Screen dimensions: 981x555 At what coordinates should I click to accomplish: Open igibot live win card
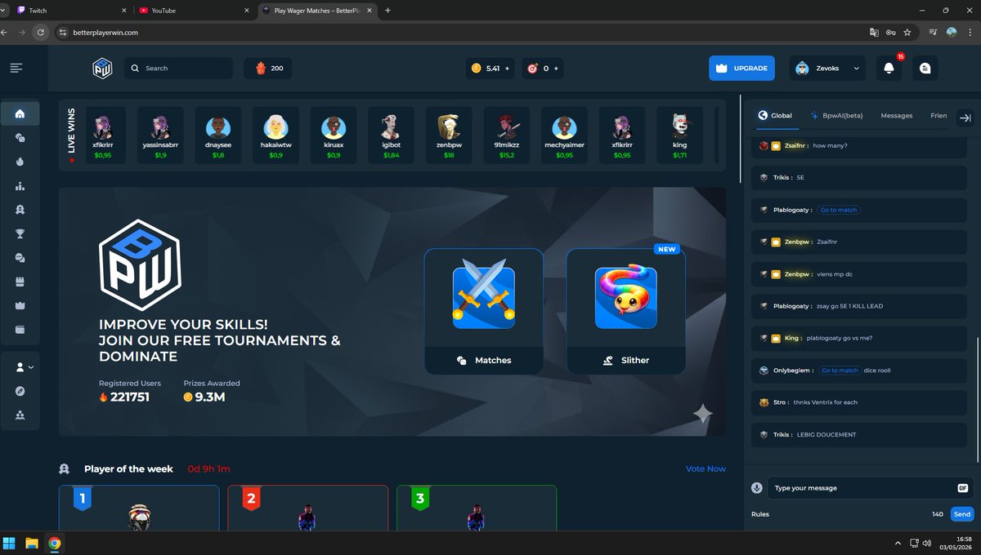(391, 135)
